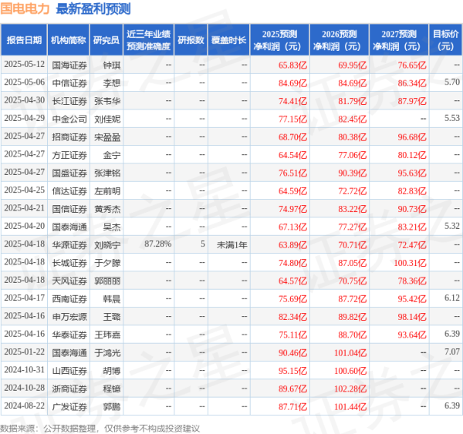Image resolution: width=463 pixels, height=434 pixels.
Task: Click the 2027预测净利润 column header
Action: (399, 40)
